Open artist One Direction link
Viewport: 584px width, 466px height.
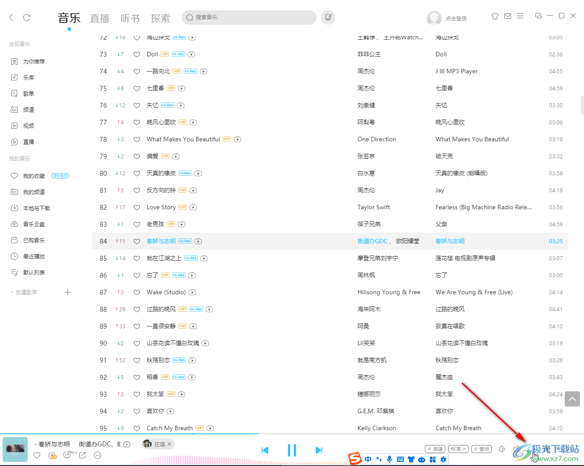click(377, 139)
